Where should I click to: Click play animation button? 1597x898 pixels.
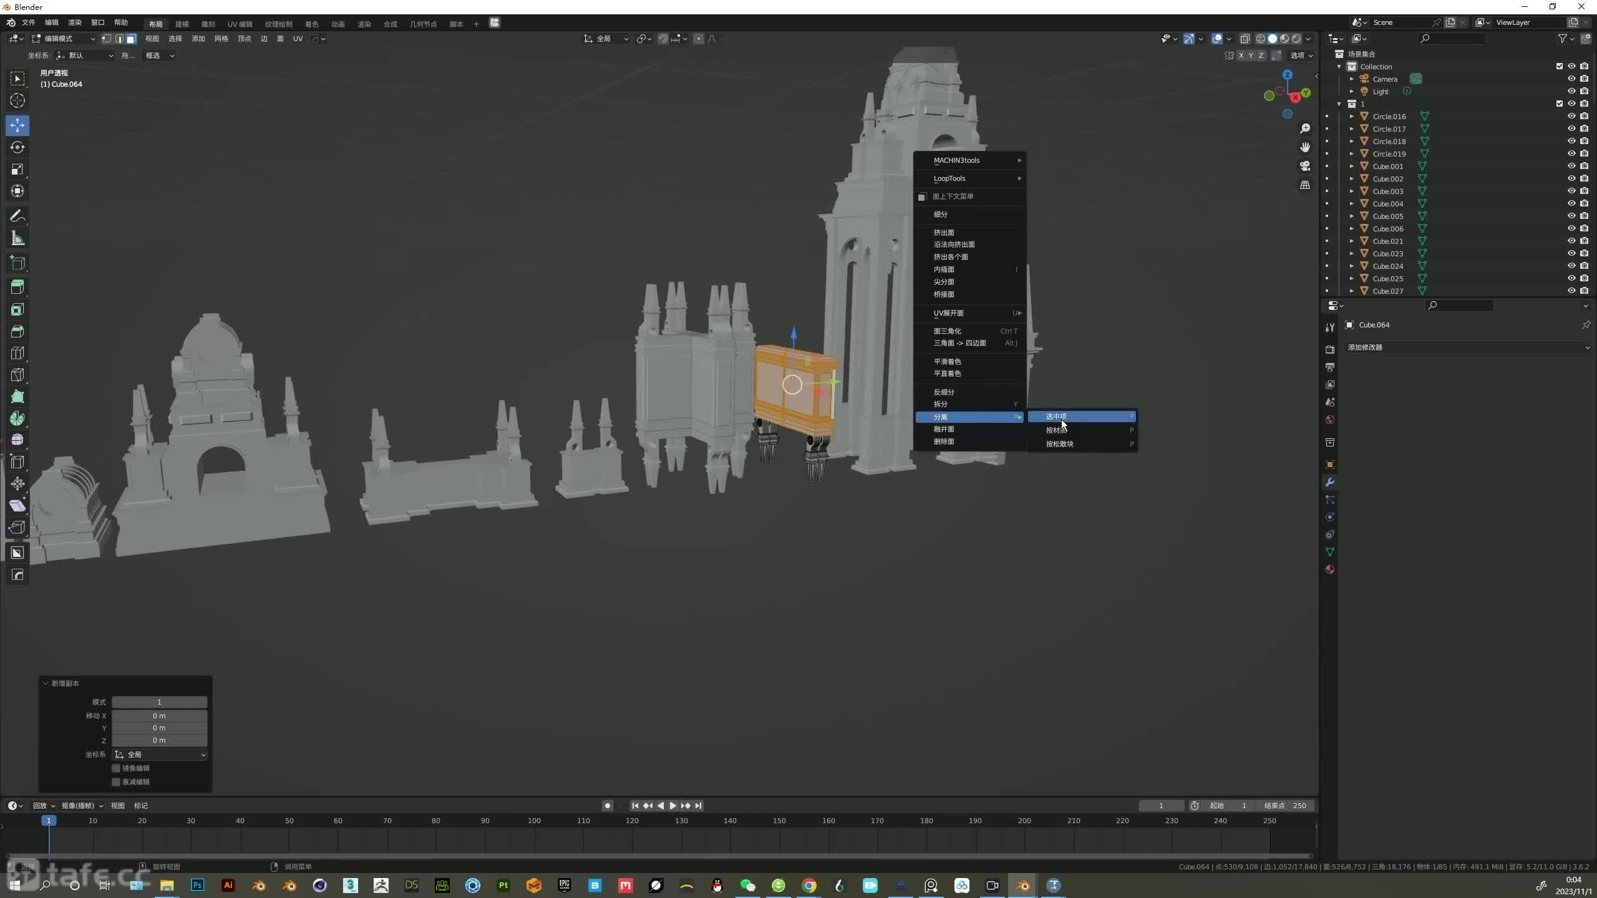tap(672, 806)
